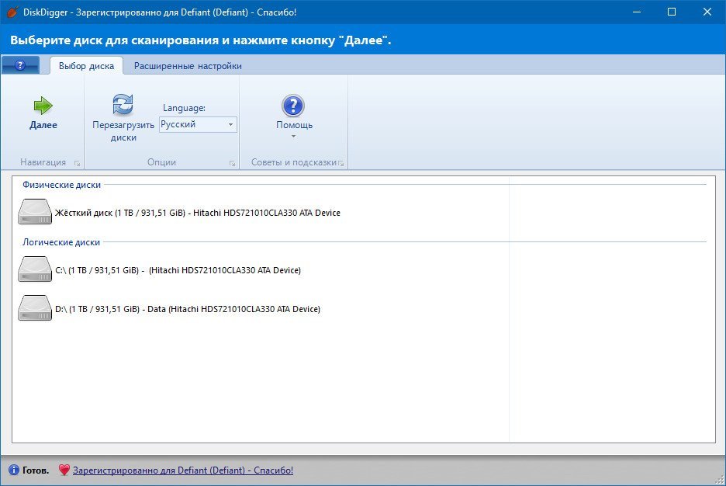Click the blue info icon in status bar
The image size is (726, 486).
pyautogui.click(x=14, y=470)
